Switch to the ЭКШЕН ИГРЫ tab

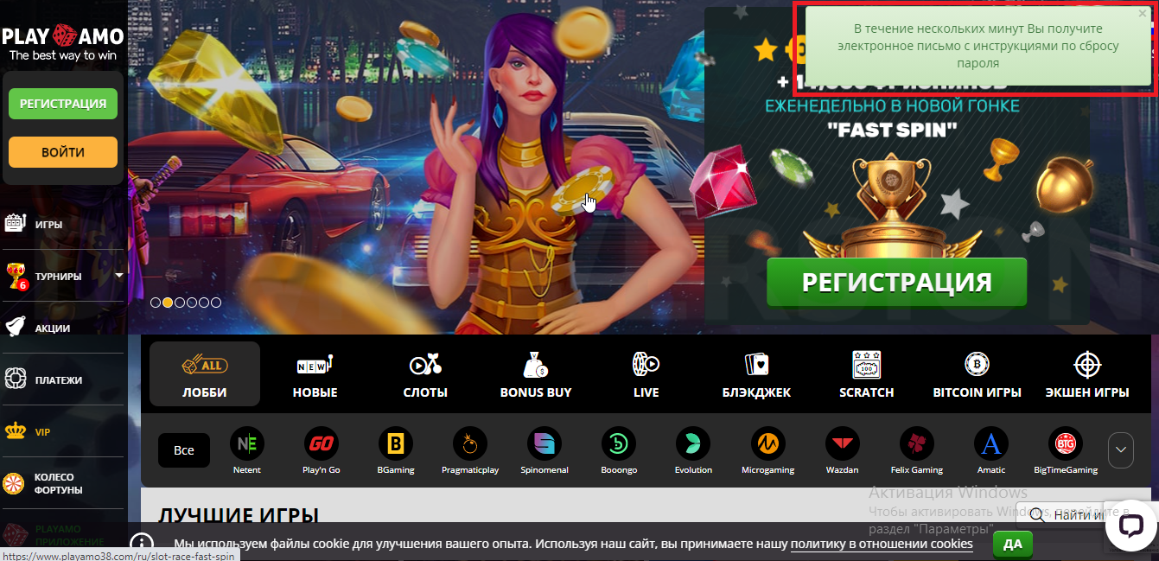point(1086,373)
